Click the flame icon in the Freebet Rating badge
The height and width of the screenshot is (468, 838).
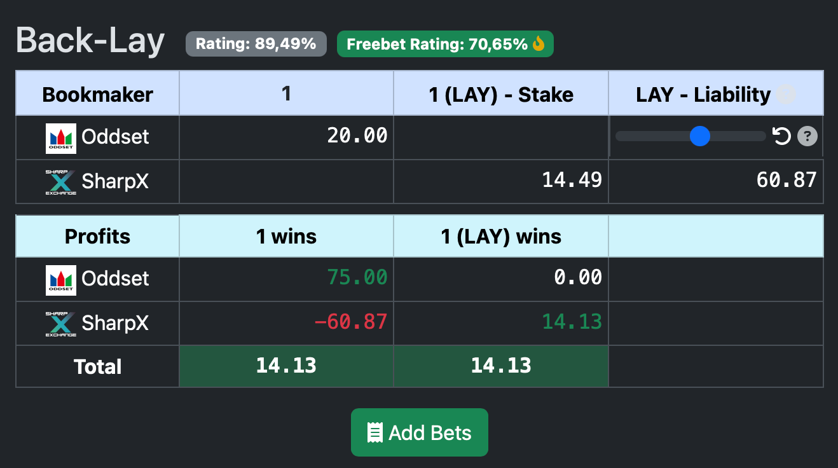point(539,44)
